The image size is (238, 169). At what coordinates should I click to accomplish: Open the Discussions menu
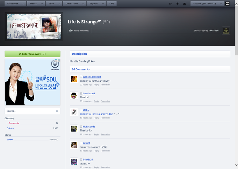pyautogui.click(x=74, y=4)
